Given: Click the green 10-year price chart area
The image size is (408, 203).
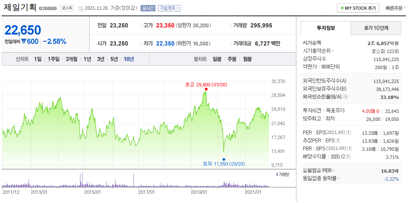Looking at the screenshot, I should pos(135,125).
